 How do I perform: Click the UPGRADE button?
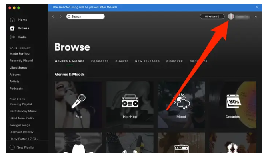coord(212,16)
